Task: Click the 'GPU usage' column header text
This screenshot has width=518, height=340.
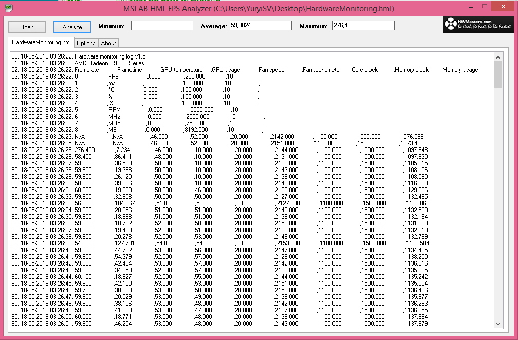Action: (x=226, y=70)
